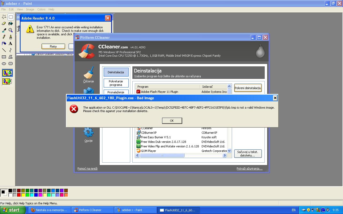Pick the Text tool in Paint

point(11,43)
